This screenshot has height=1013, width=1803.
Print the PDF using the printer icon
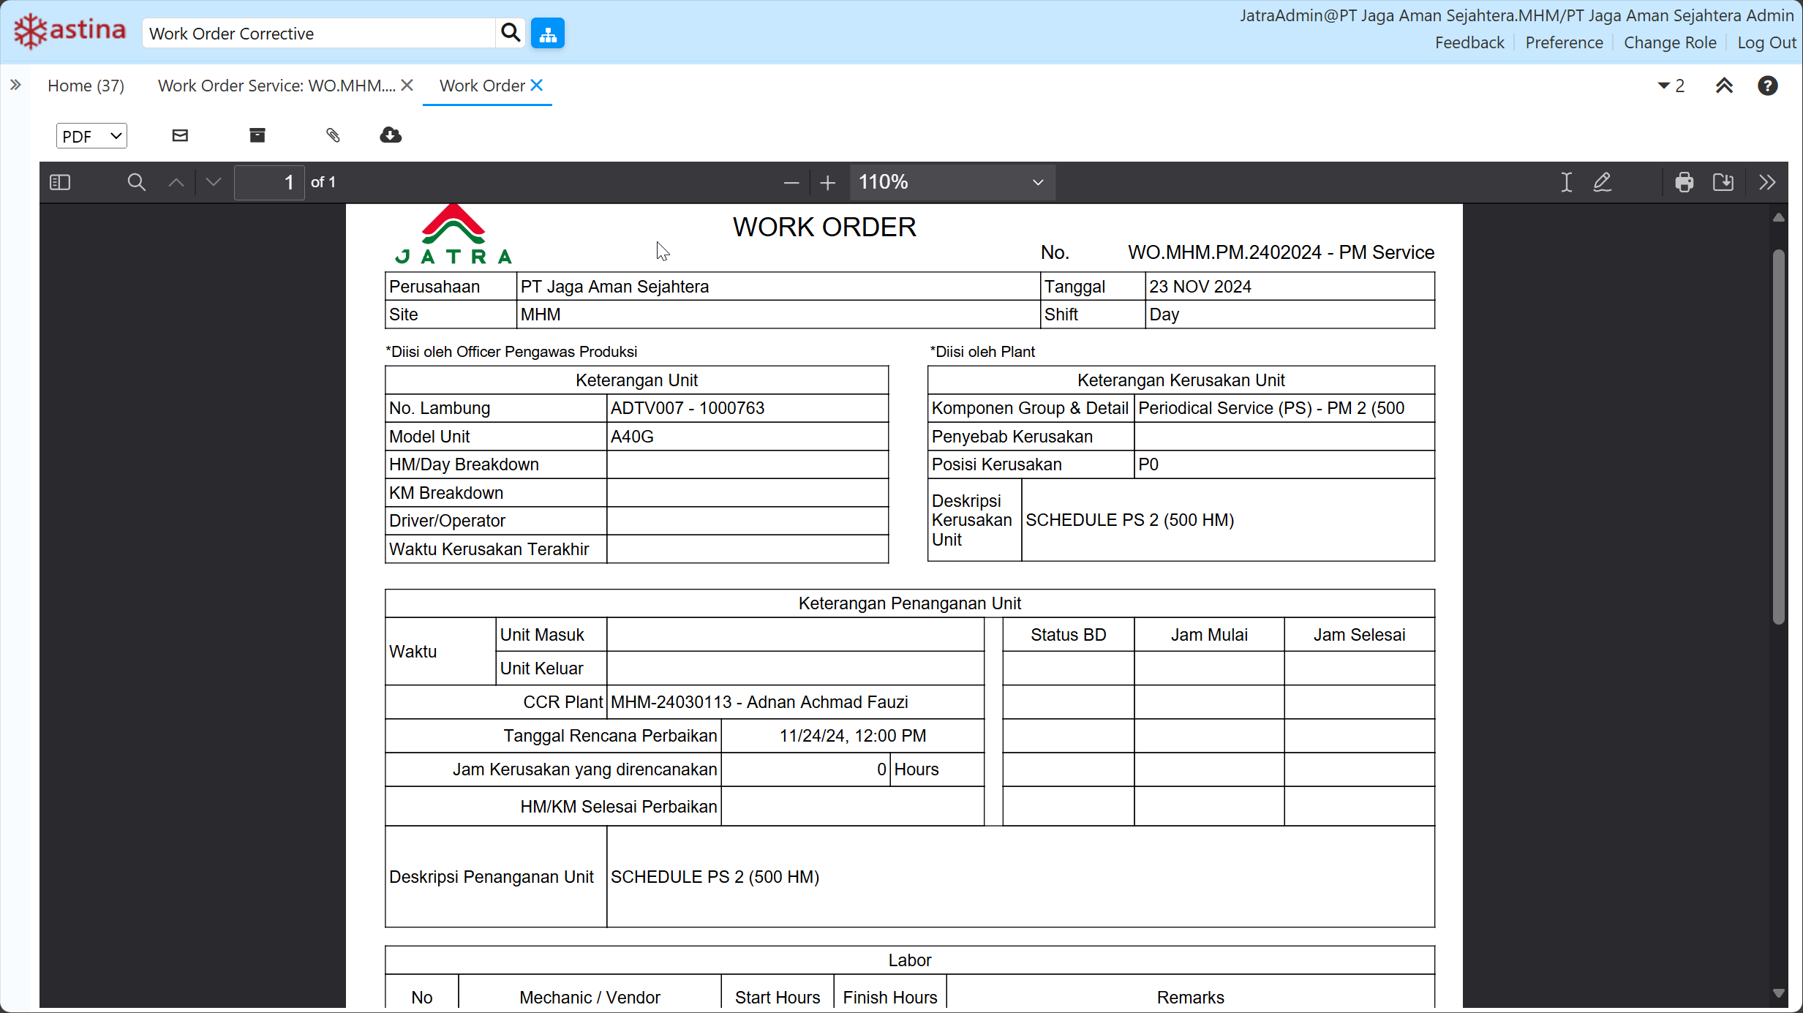[1685, 182]
